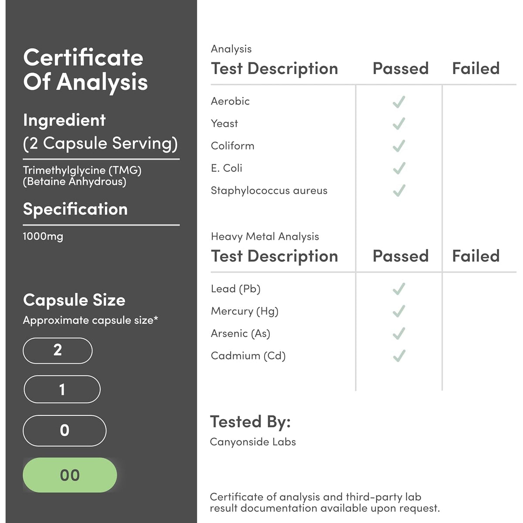Click the Mercury (Hg) passed checkmark
Image resolution: width=523 pixels, height=523 pixels.
pos(399,311)
